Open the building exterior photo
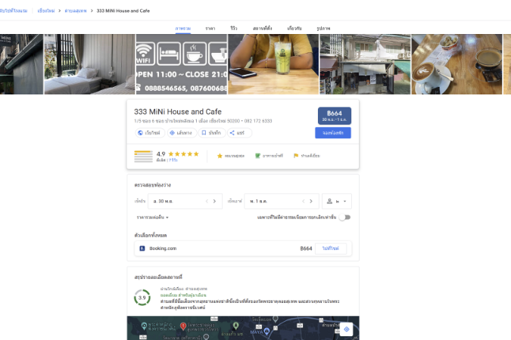This screenshot has height=340, width=511. (366, 64)
